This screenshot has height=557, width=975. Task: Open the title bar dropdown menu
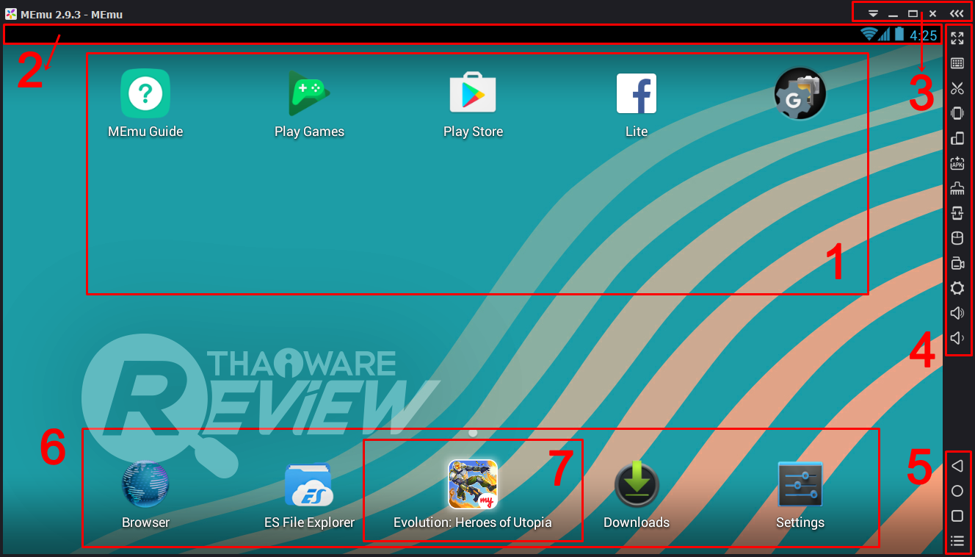coord(874,14)
